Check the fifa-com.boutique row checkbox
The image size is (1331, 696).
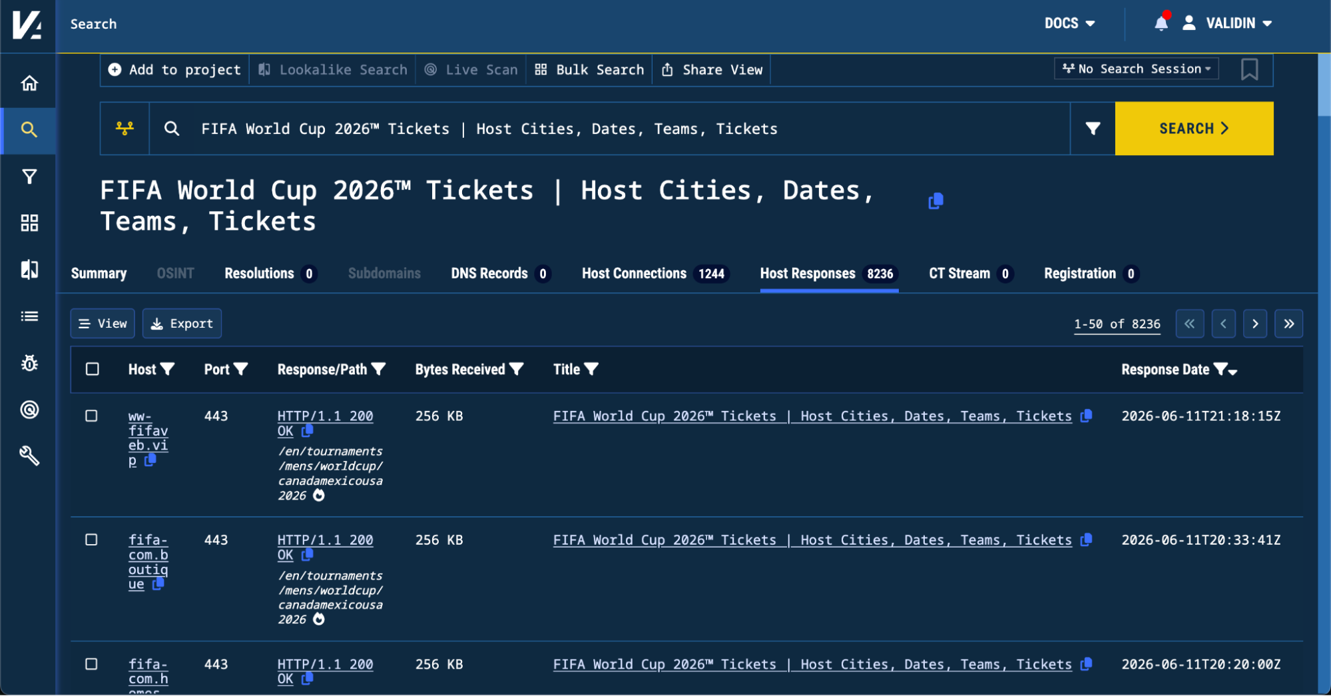point(92,539)
